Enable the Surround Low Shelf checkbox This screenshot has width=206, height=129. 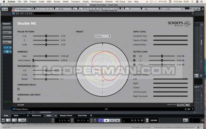pyautogui.click(x=18, y=99)
